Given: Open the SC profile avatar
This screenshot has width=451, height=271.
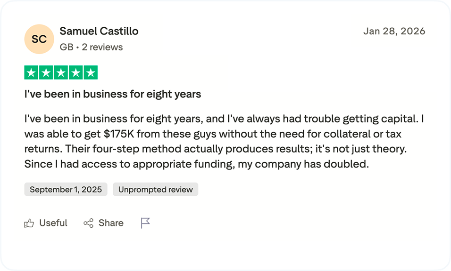Looking at the screenshot, I should pos(39,39).
